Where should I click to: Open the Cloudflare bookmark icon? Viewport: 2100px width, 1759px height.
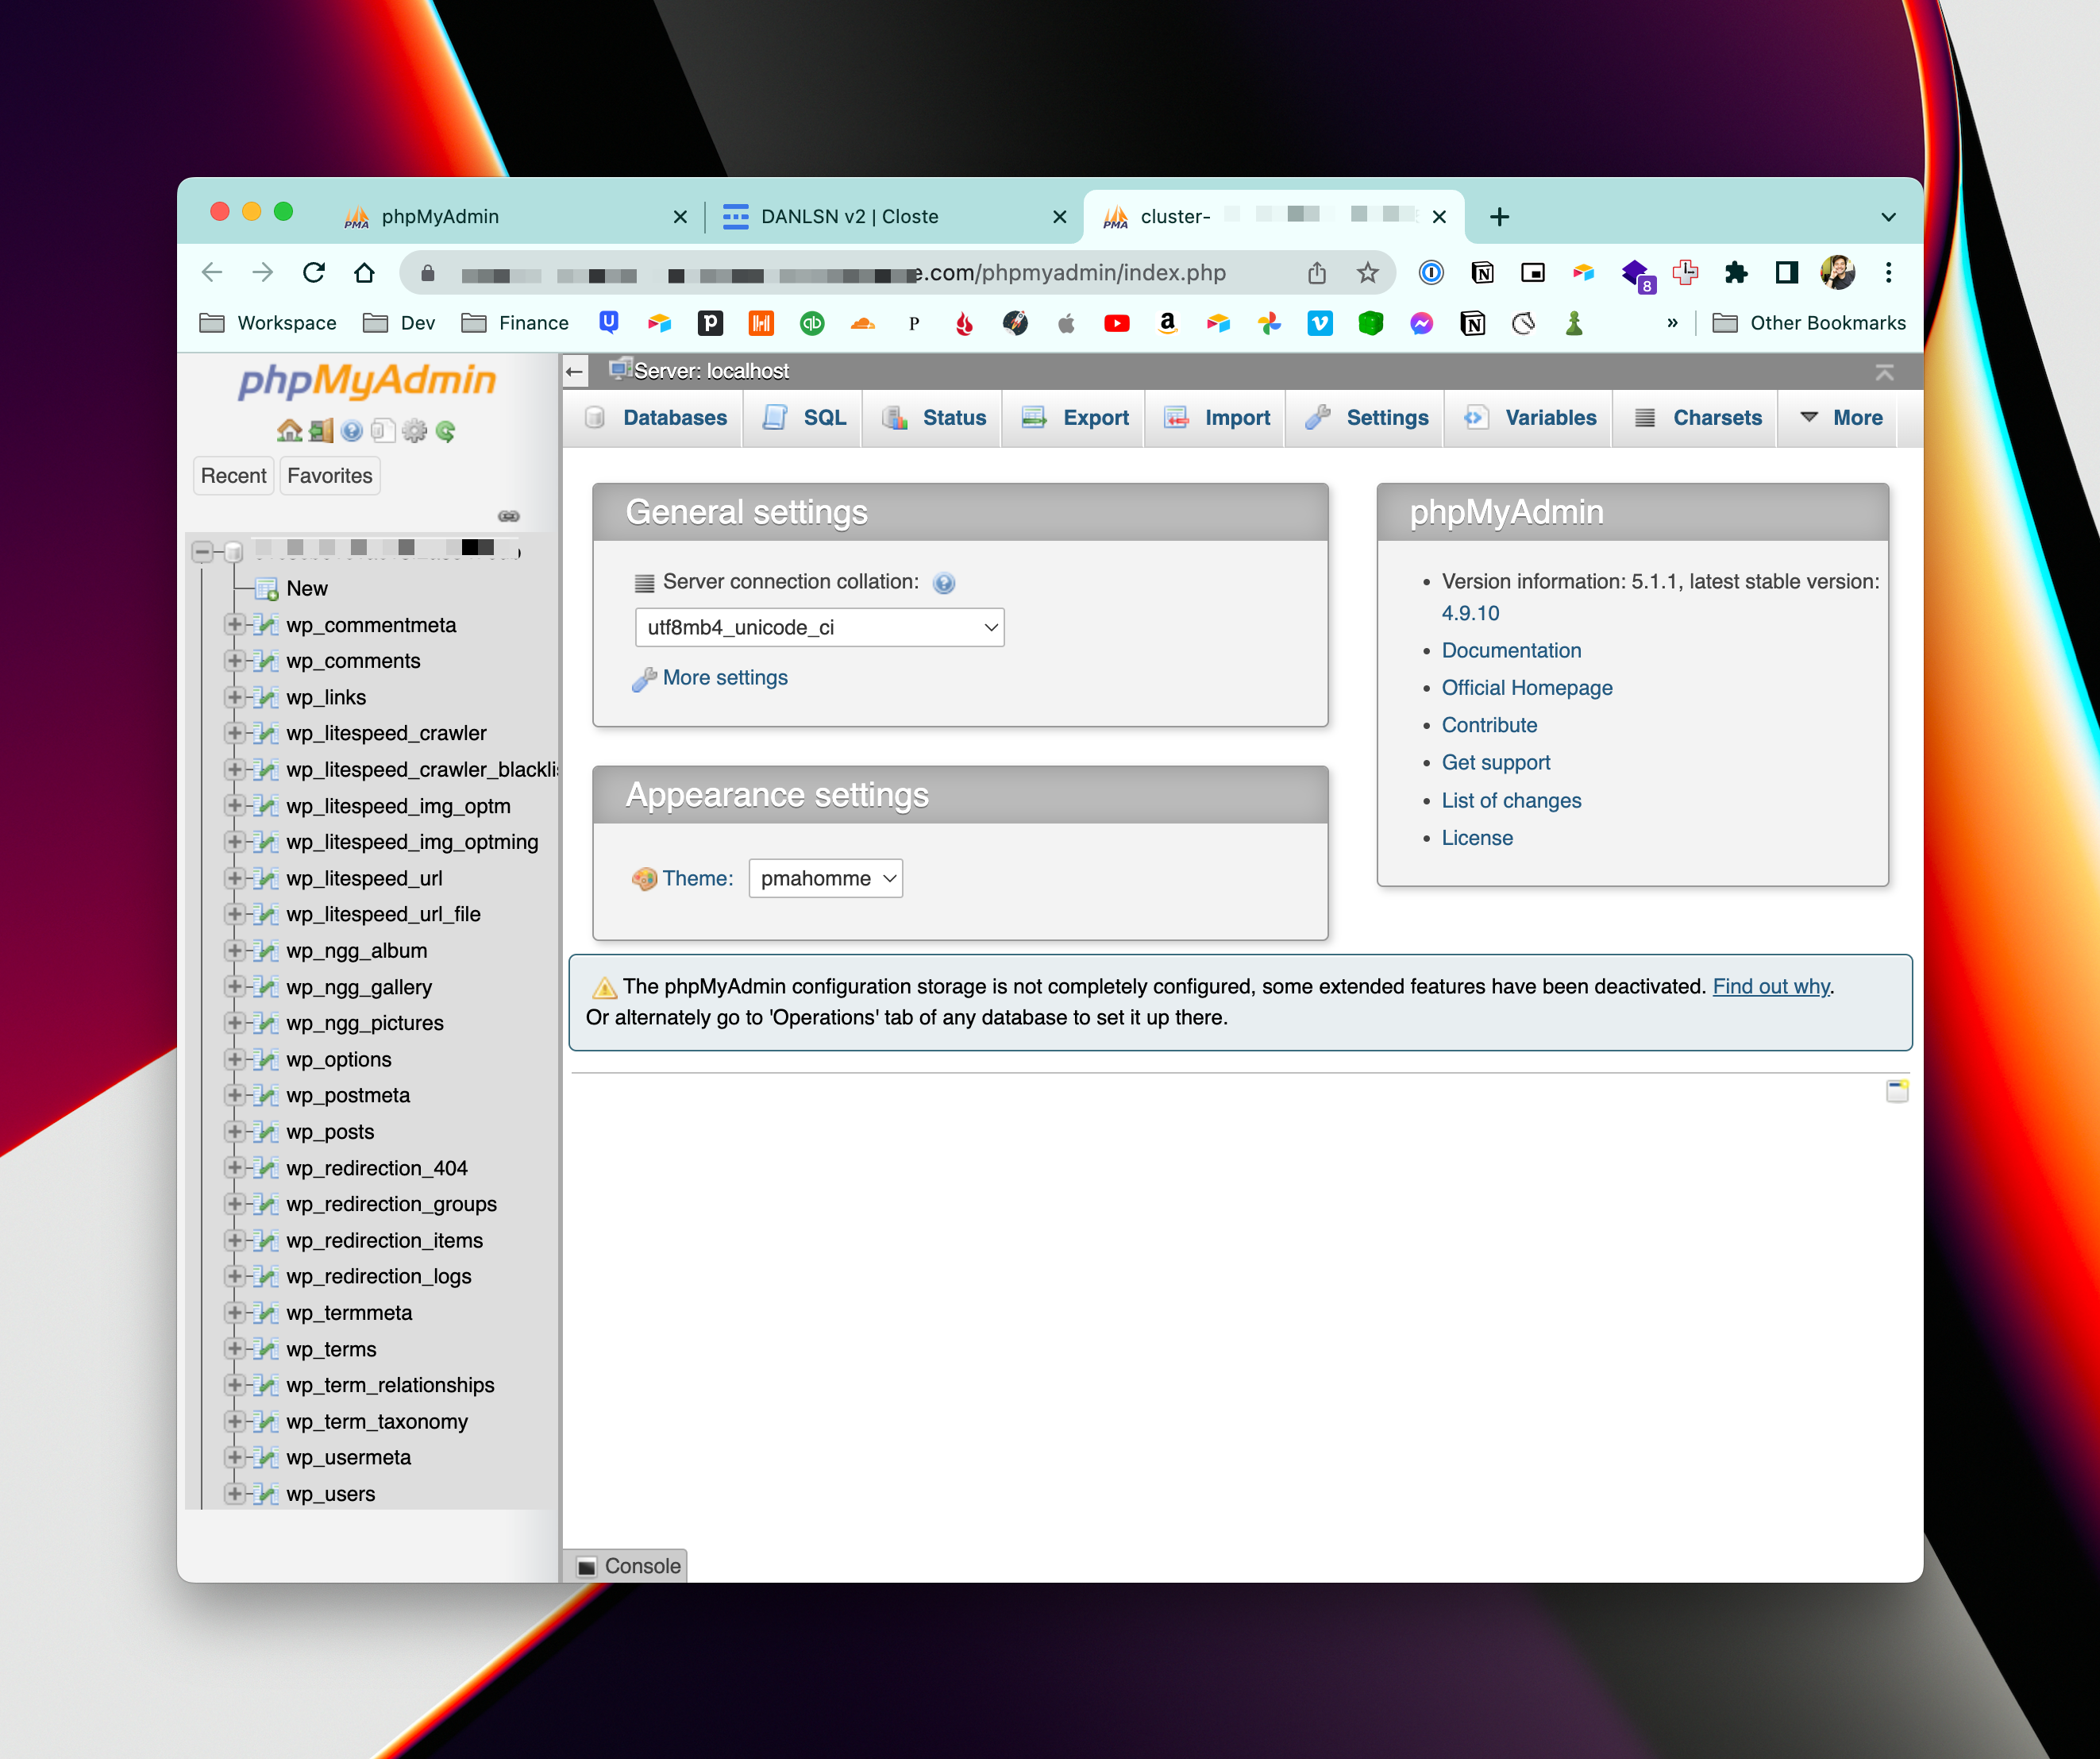click(863, 323)
